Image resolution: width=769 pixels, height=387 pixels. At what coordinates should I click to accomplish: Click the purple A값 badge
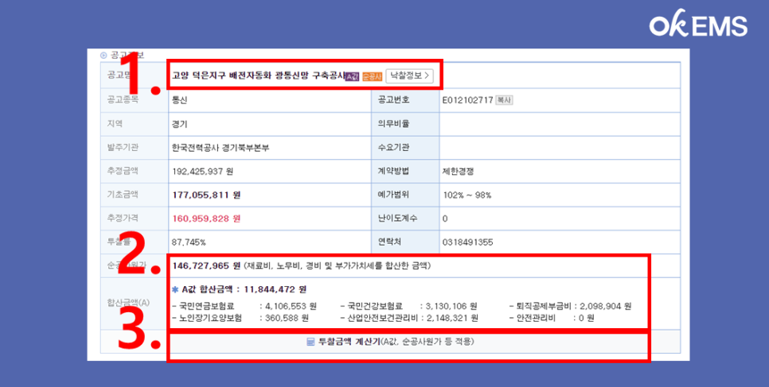pos(352,77)
